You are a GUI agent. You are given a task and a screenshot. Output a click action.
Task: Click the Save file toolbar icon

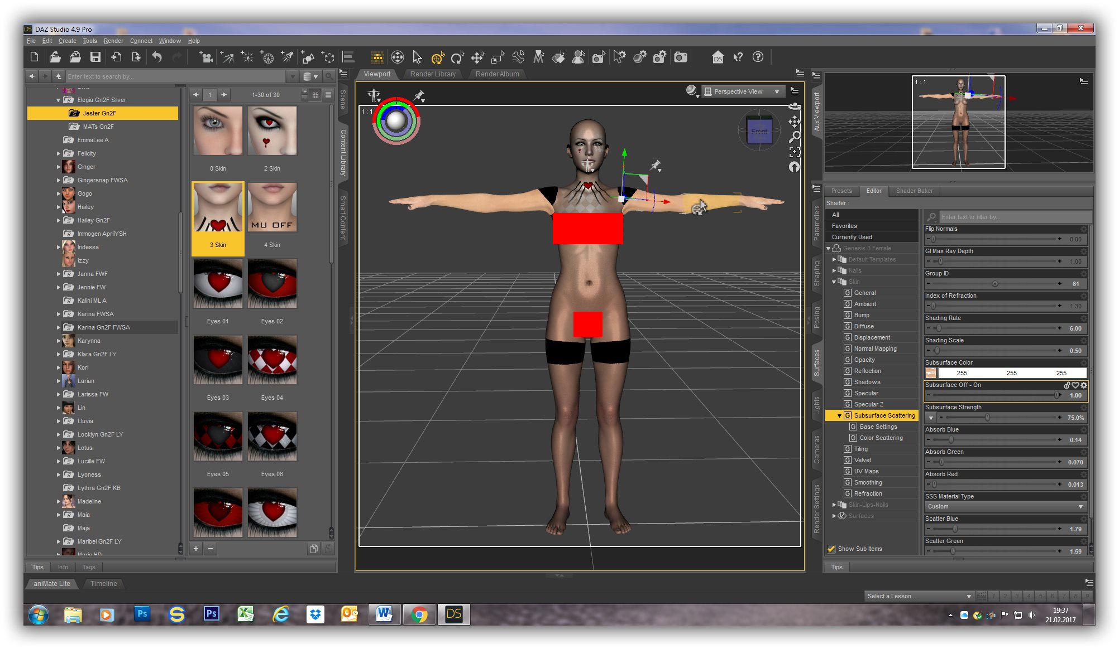95,57
